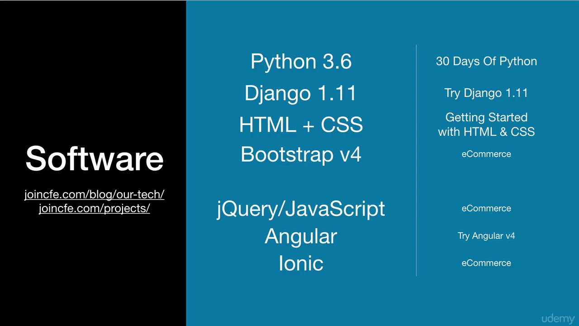Click the Angular heading text

click(301, 236)
